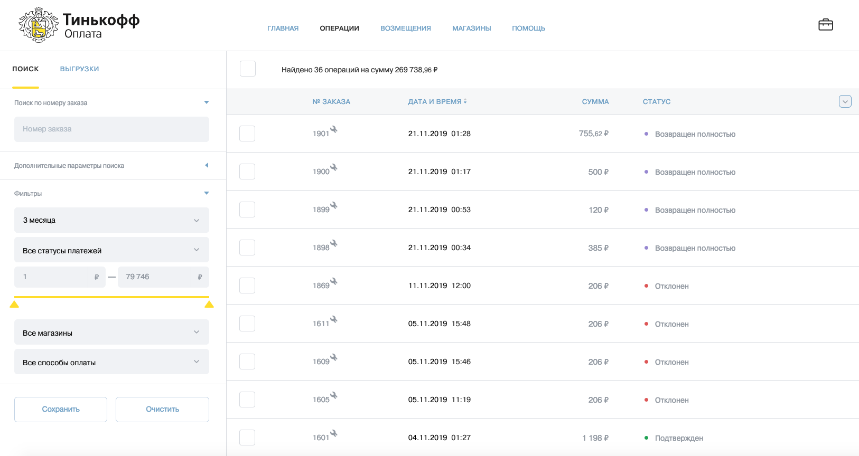This screenshot has width=859, height=456.
Task: Switch to the Выгрузки tab
Action: [x=79, y=69]
